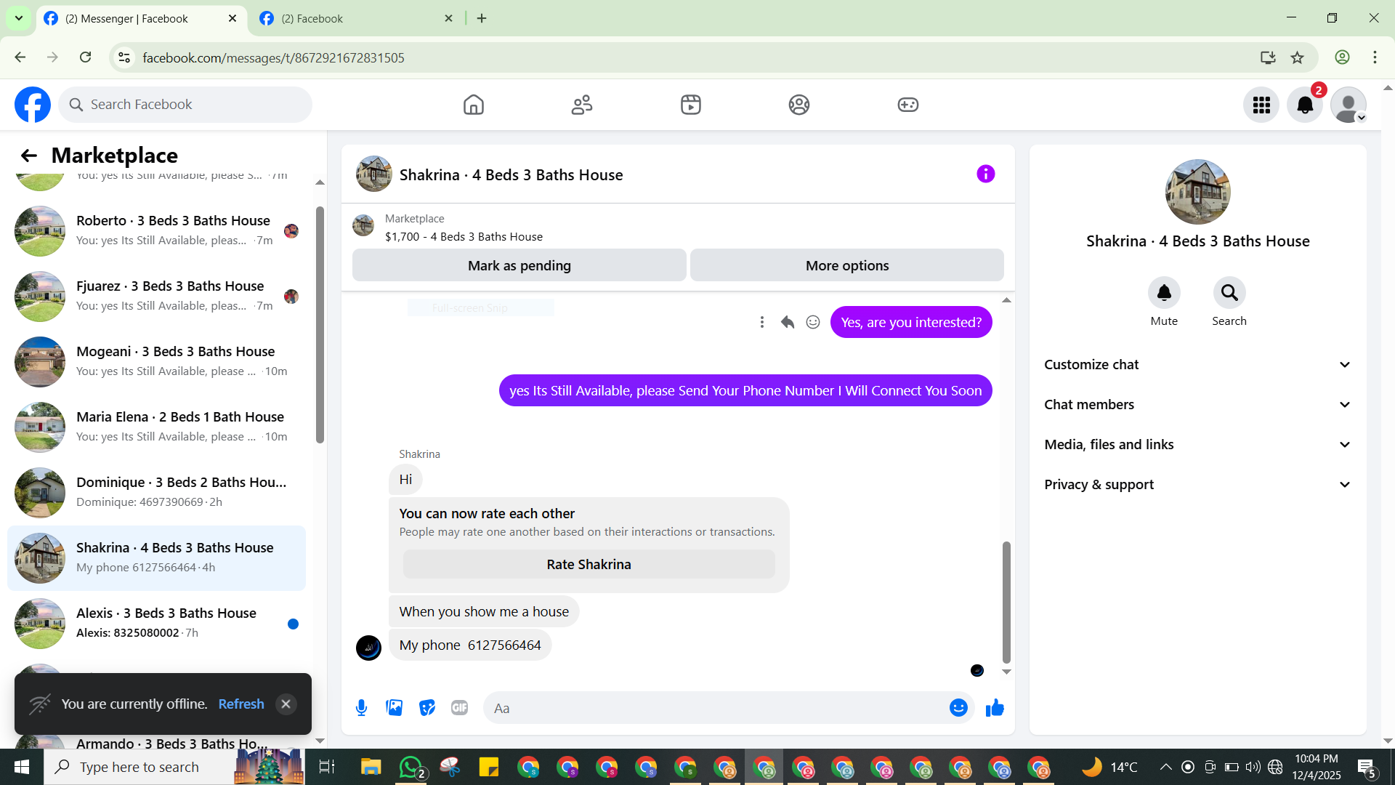The width and height of the screenshot is (1395, 785).
Task: Send a thumbs up like
Action: point(995,708)
